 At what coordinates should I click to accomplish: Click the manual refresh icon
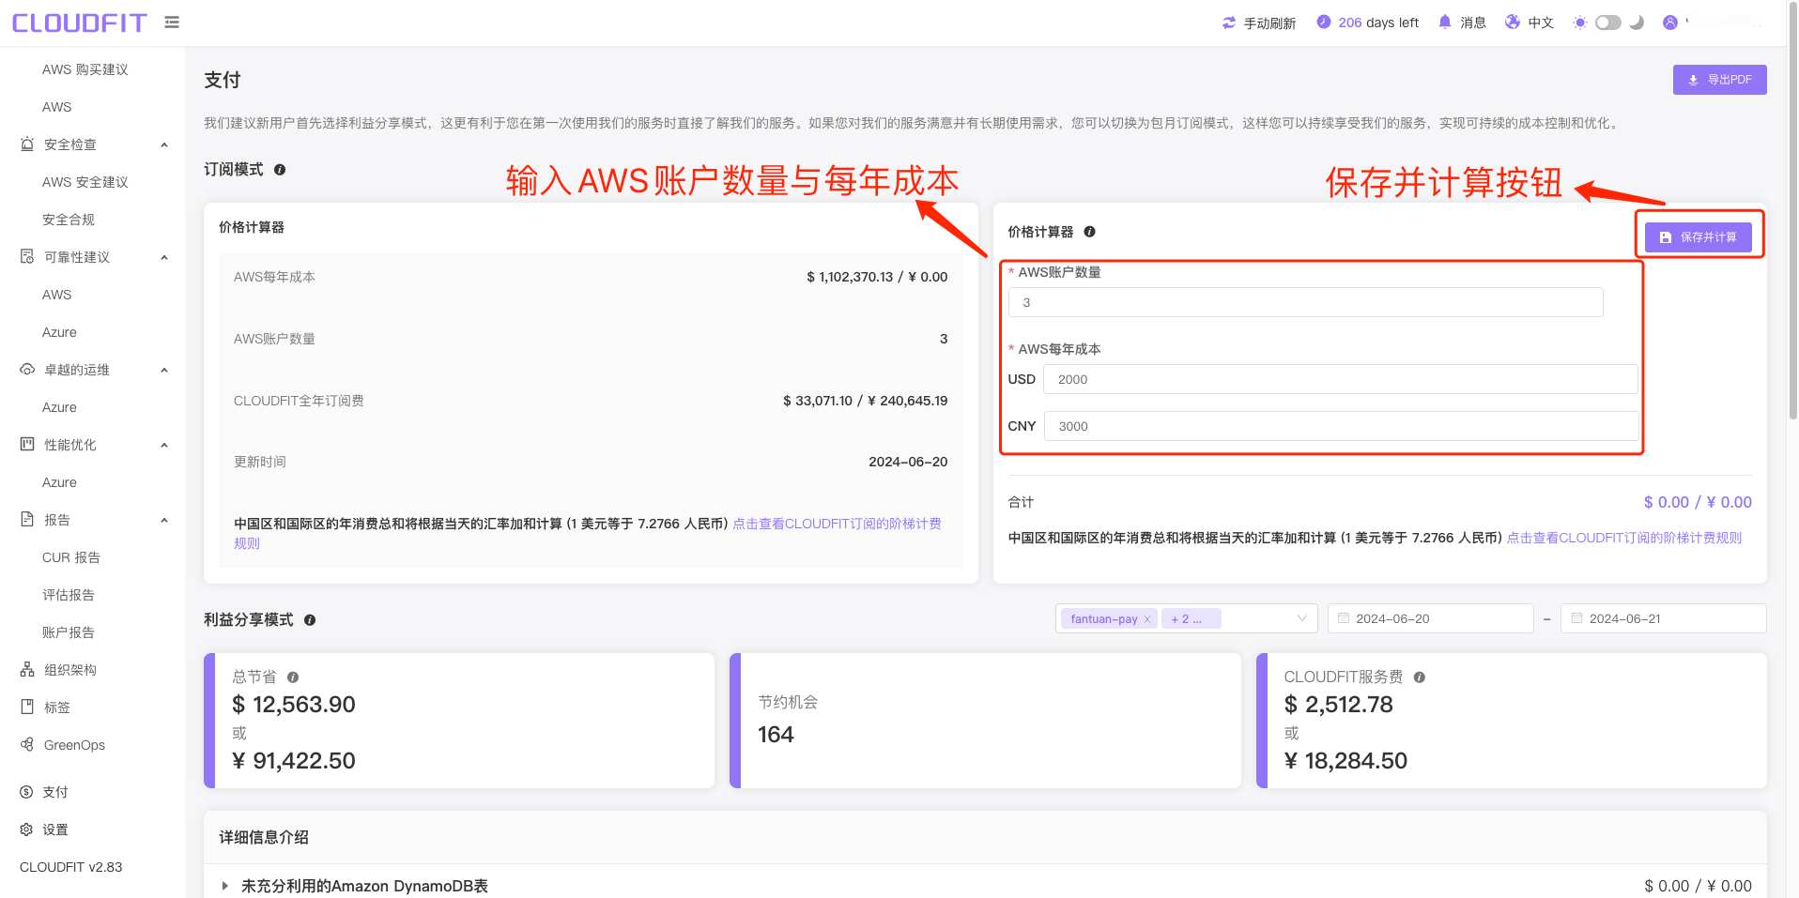[x=1229, y=23]
